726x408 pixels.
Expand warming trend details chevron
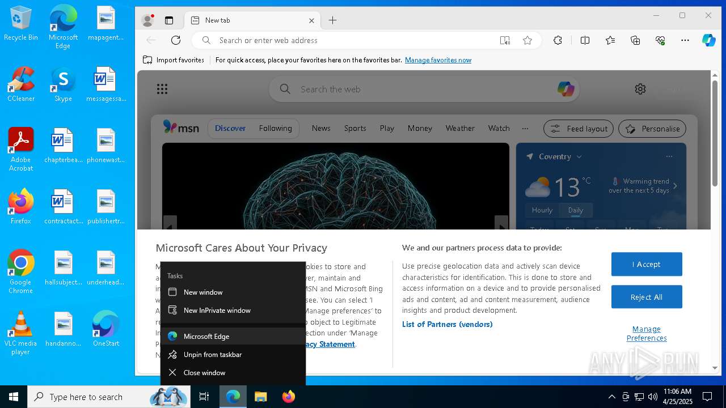(x=675, y=186)
